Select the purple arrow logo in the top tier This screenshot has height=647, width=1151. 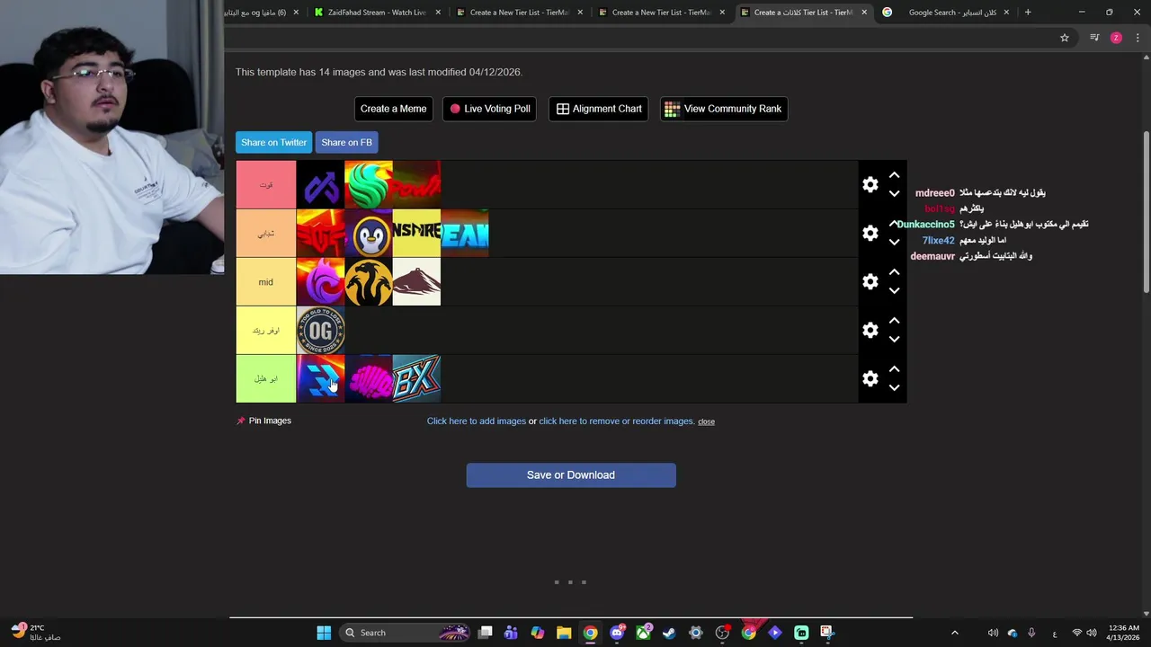[320, 184]
